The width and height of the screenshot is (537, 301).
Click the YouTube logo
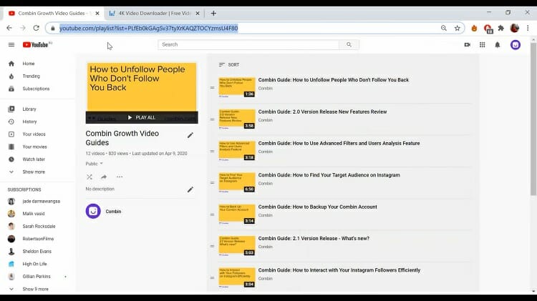click(x=37, y=45)
